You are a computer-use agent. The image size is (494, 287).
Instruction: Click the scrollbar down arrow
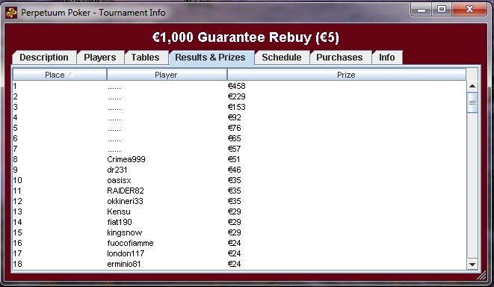472,265
